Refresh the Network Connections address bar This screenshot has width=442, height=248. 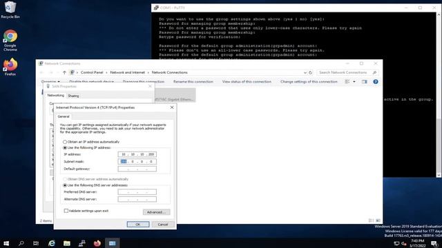310,72
